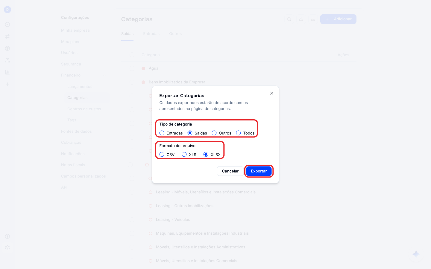The image size is (431, 269).
Task: Switch to the Saídas tab
Action: tap(128, 34)
